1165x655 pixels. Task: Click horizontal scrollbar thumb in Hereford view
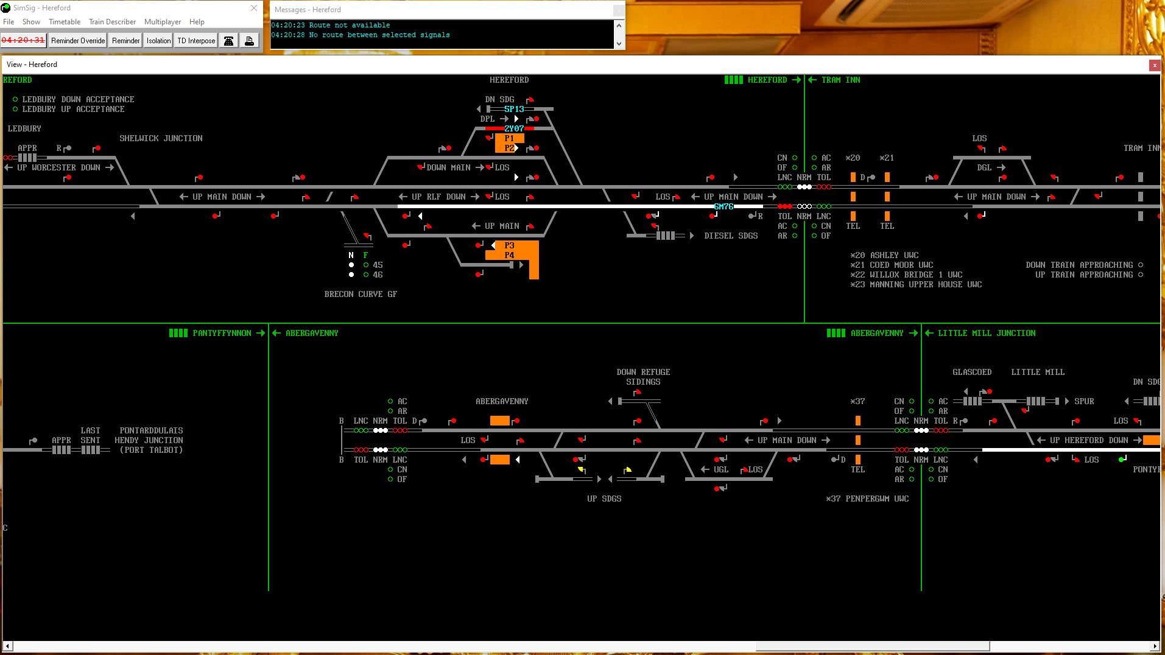[873, 646]
